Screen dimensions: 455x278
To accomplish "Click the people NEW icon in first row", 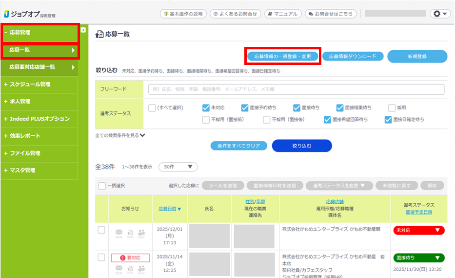I will point(142,234).
